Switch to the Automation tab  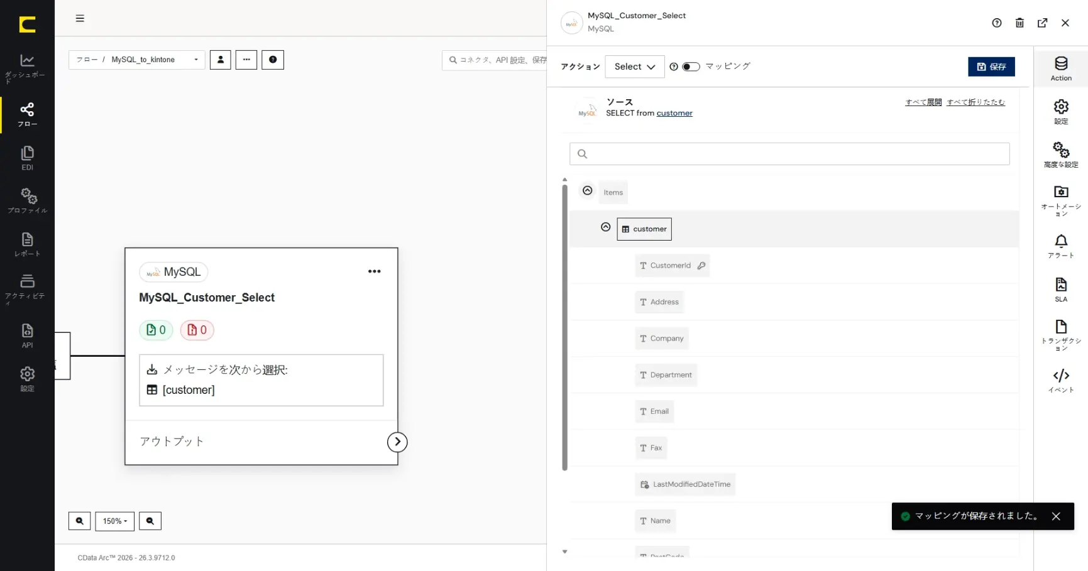point(1061,201)
